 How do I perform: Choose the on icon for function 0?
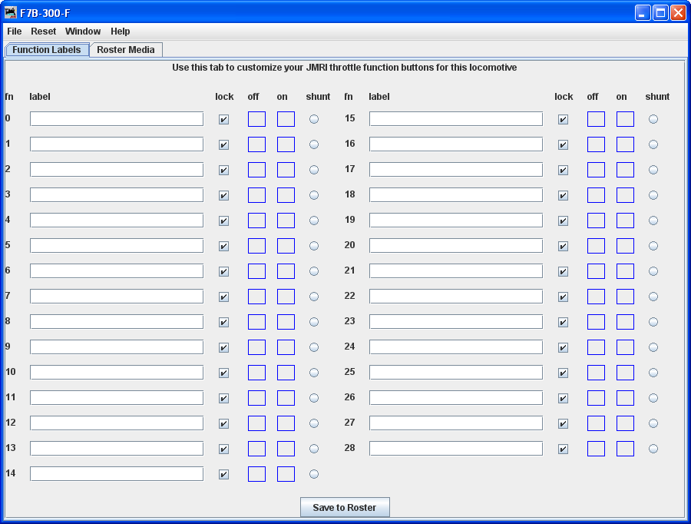tap(286, 118)
